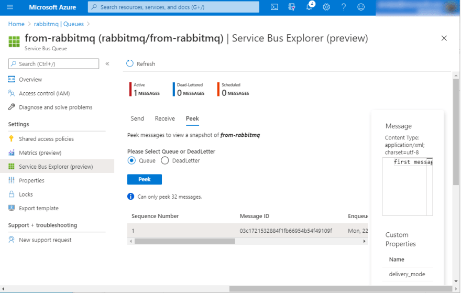Open the notifications bell
The image size is (461, 293).
[x=309, y=7]
